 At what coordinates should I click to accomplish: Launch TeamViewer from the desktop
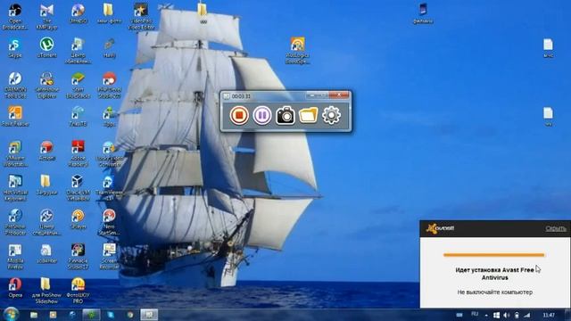[109, 188]
